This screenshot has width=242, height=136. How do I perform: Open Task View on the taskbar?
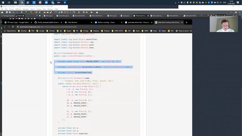9,3
